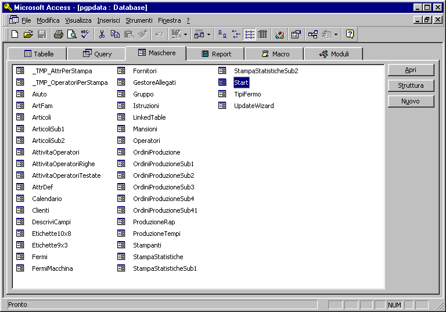The width and height of the screenshot is (446, 312).
Task: Select the StampaStatistiche form
Action: click(x=158, y=257)
